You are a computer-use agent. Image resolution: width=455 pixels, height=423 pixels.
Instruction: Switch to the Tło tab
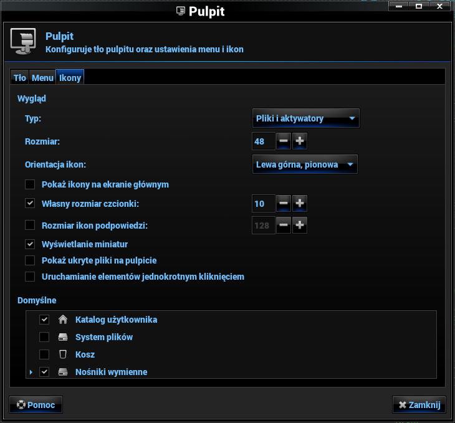[20, 77]
